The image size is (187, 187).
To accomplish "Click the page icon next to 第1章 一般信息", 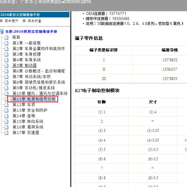I will coord(7,43).
